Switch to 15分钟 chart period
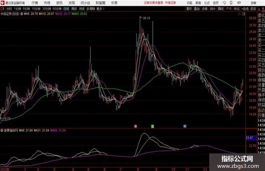This screenshot has width=265, height=171. tap(36, 9)
